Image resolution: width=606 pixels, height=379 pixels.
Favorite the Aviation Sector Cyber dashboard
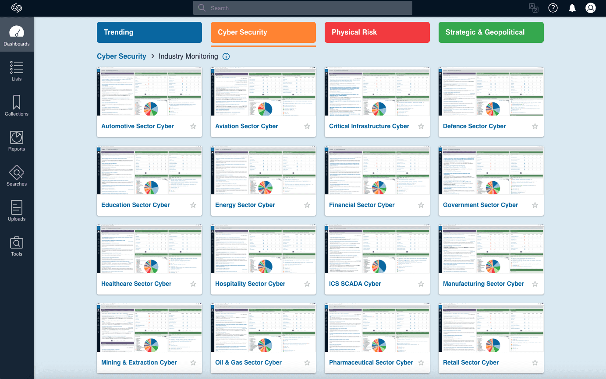307,126
